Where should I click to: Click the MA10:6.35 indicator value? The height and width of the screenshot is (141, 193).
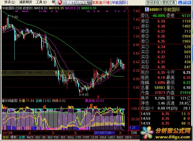56,8
